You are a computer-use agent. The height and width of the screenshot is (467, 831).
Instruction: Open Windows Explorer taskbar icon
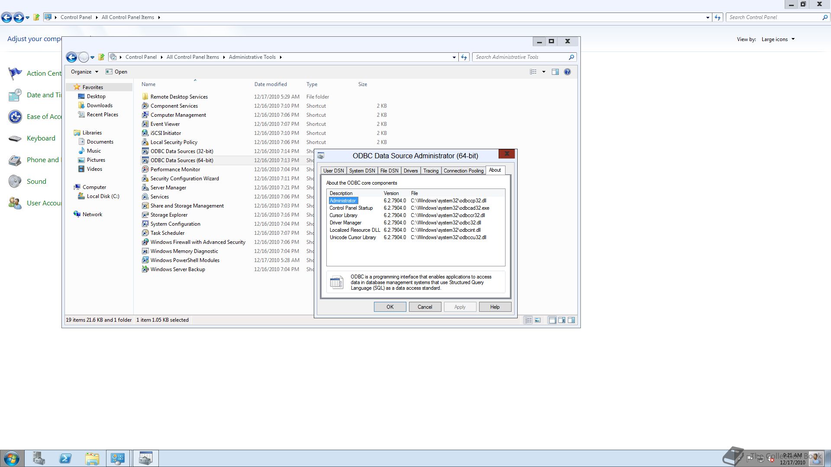click(x=92, y=458)
